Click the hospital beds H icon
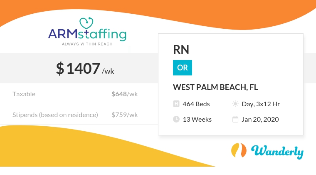This screenshot has height=175, width=316. [176, 104]
